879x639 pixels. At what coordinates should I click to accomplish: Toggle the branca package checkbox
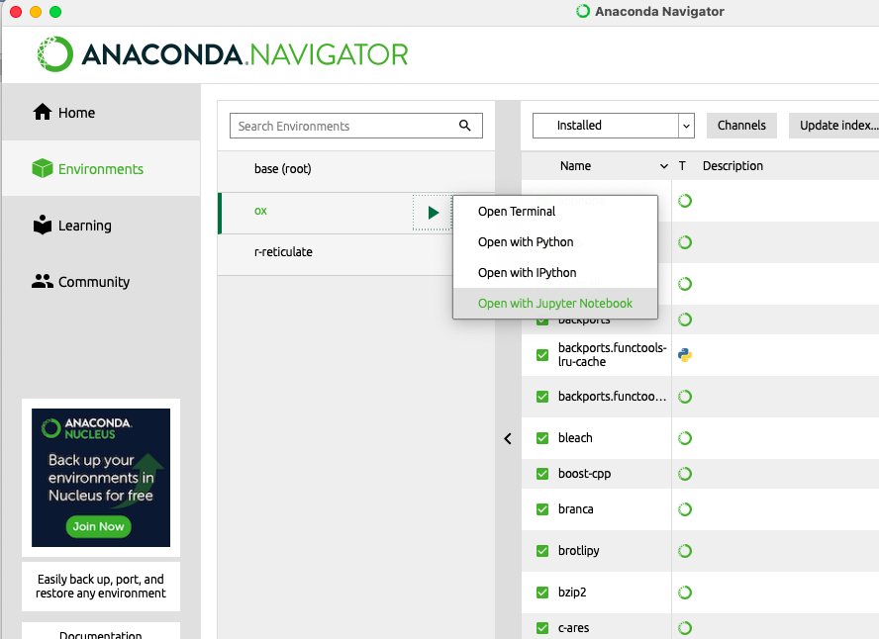click(542, 509)
